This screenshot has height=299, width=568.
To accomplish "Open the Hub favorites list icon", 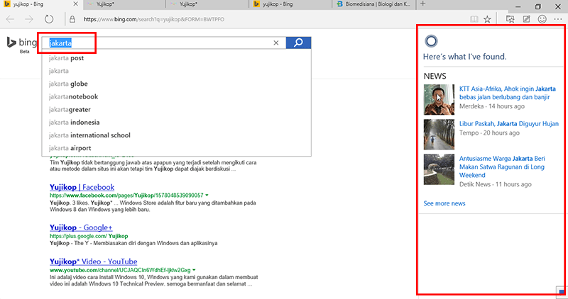I will coord(510,19).
